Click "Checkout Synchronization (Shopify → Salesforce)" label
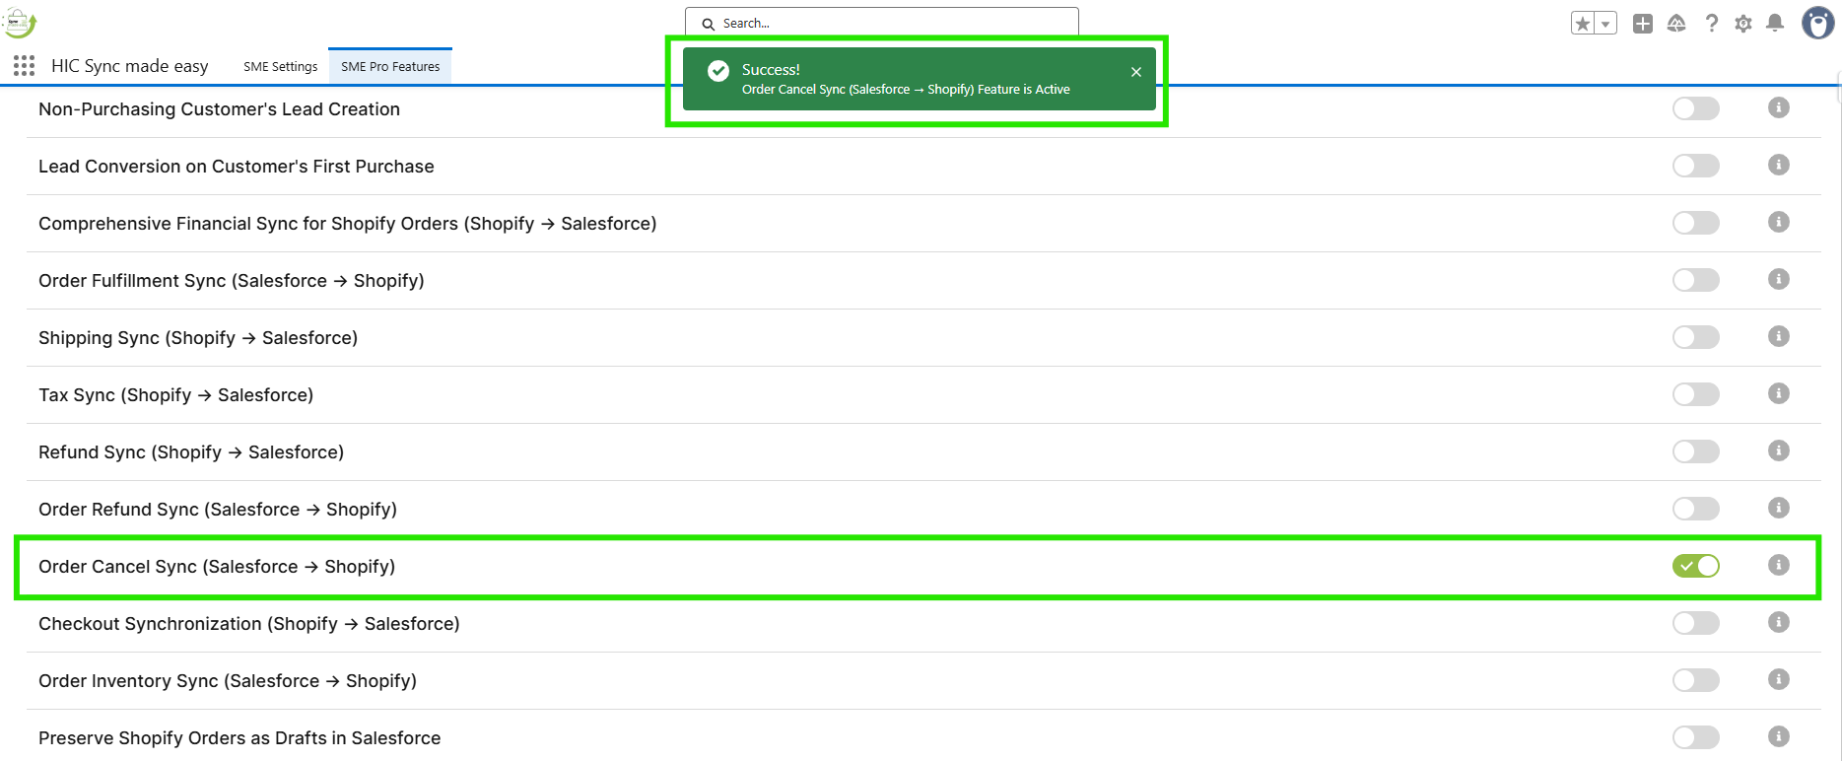 (249, 624)
